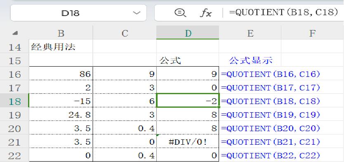The image size is (344, 162).
Task: Click cell B20 with value 3.5
Action: (61, 128)
